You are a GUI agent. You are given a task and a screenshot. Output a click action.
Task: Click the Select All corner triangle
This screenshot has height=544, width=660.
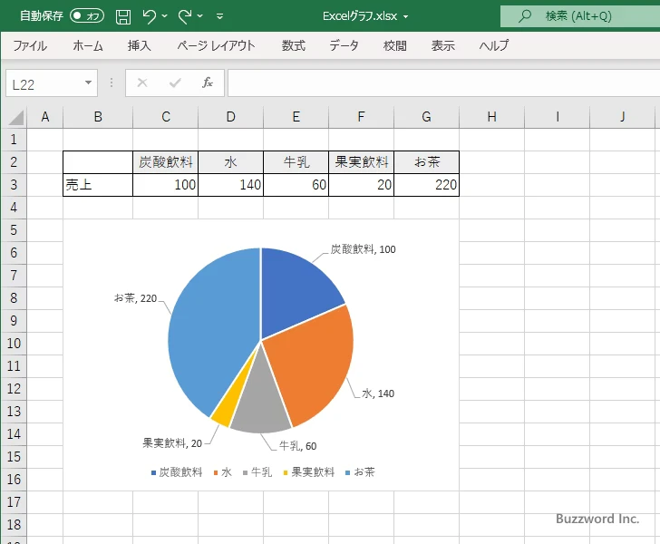point(15,118)
